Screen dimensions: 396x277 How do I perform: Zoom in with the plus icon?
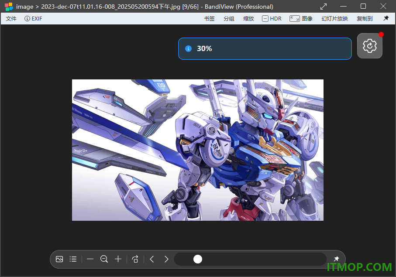(118, 259)
